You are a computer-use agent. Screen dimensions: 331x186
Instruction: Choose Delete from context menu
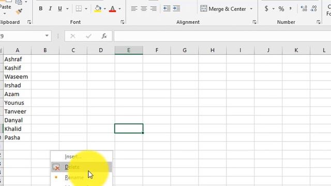coord(82,167)
